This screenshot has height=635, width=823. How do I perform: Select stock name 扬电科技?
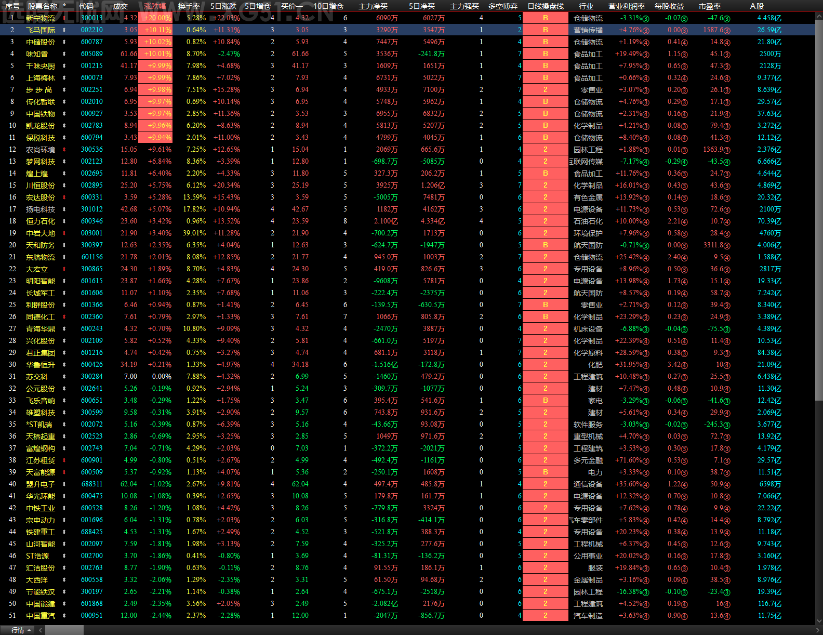41,209
